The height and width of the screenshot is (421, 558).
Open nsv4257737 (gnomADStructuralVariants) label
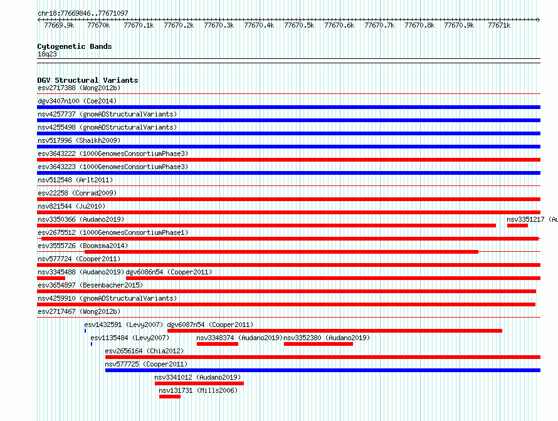(x=107, y=114)
